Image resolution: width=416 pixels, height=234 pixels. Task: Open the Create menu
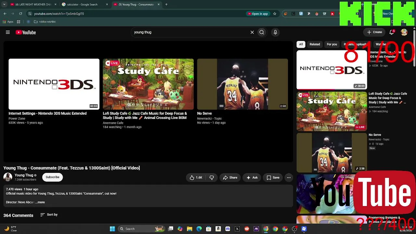(374, 32)
